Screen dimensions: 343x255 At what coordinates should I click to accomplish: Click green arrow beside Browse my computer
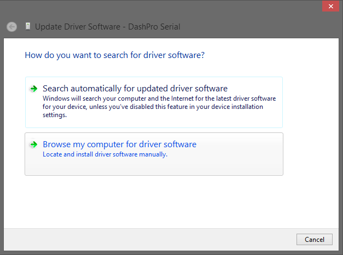click(34, 144)
